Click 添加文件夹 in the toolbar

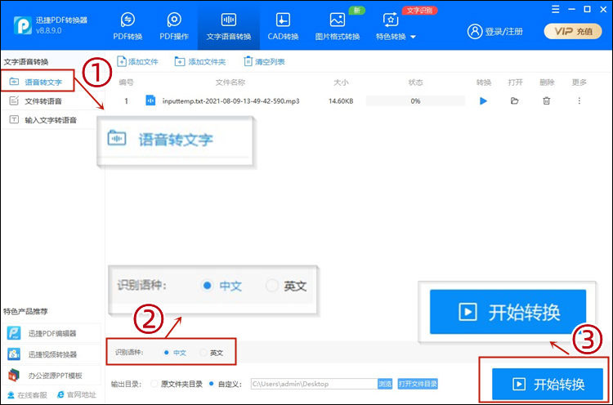point(199,61)
